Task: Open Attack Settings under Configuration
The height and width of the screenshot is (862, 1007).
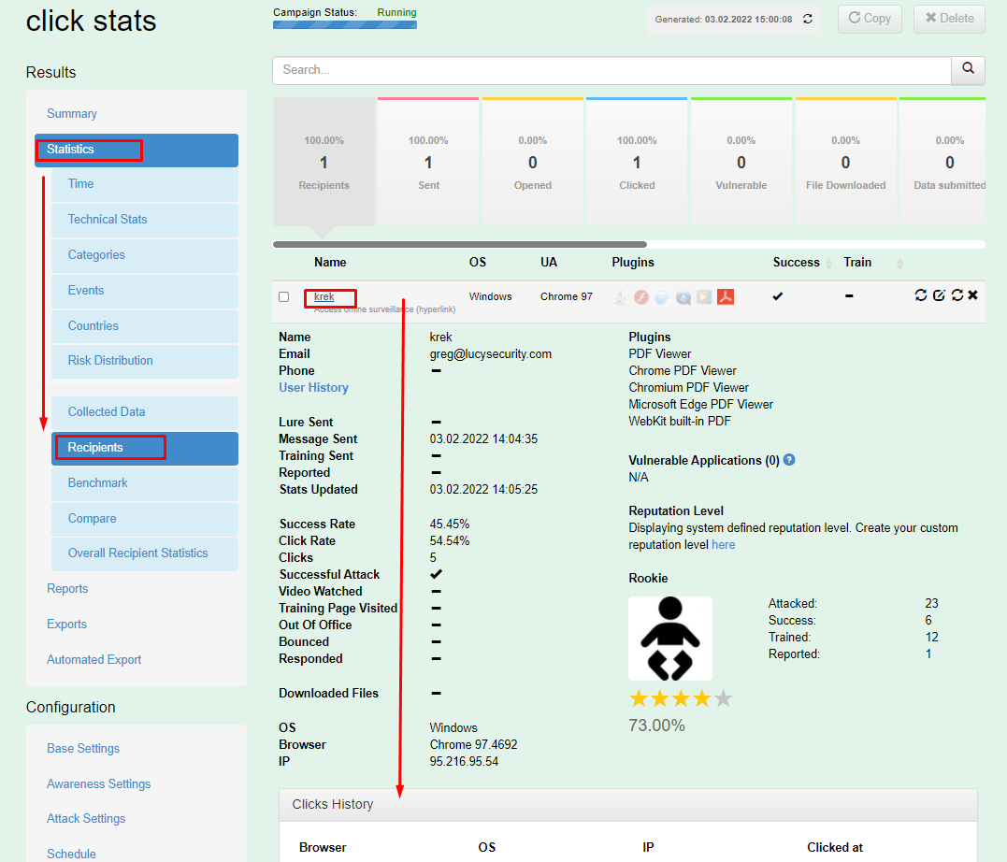Action: [86, 818]
